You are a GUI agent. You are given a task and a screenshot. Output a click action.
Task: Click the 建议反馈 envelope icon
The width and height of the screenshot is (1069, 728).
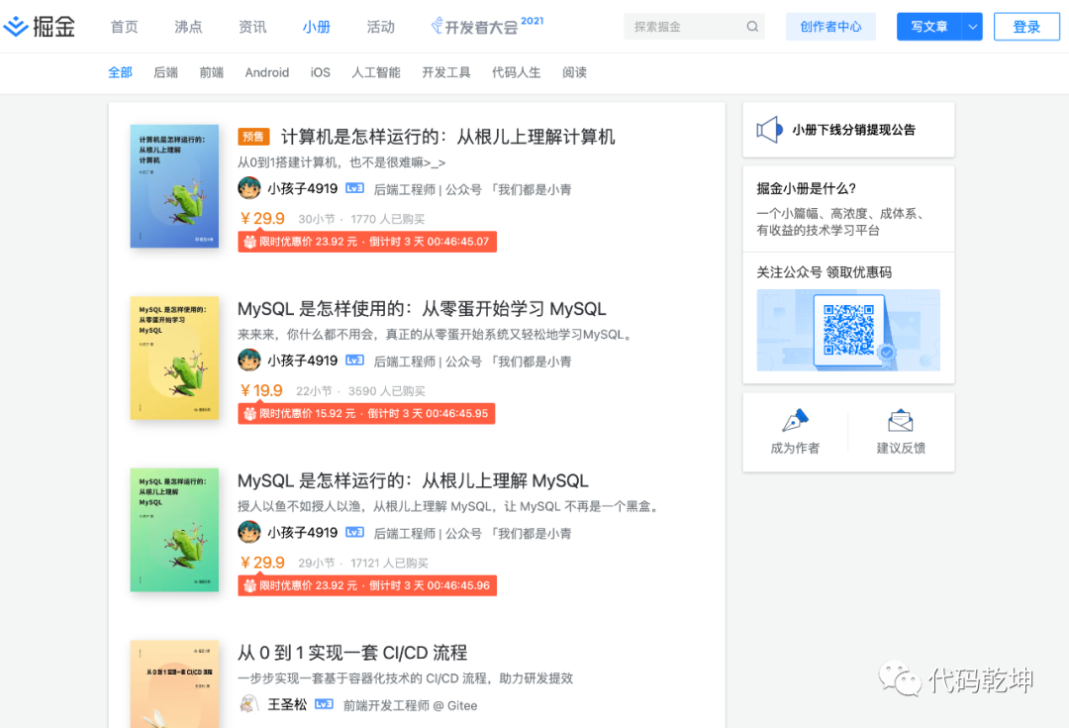901,420
